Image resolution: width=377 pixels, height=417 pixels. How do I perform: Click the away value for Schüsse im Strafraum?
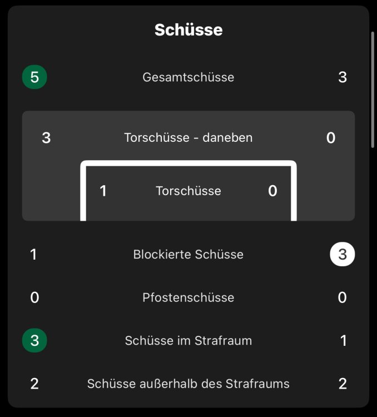(x=343, y=340)
